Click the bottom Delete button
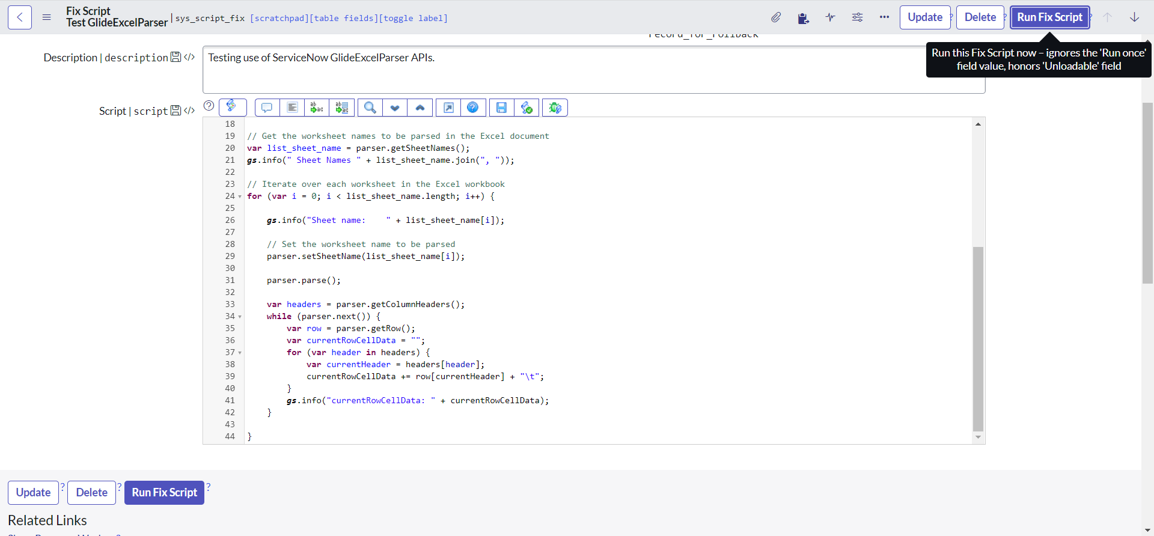The image size is (1154, 536). (91, 493)
